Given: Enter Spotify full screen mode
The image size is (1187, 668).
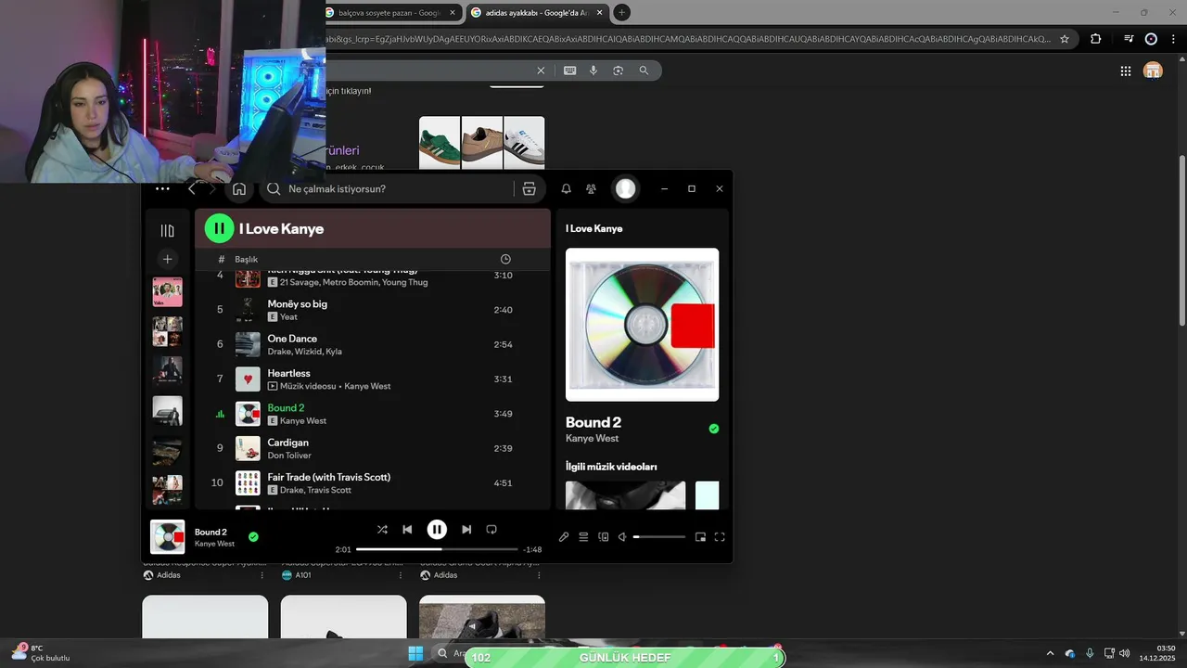Looking at the screenshot, I should (720, 537).
